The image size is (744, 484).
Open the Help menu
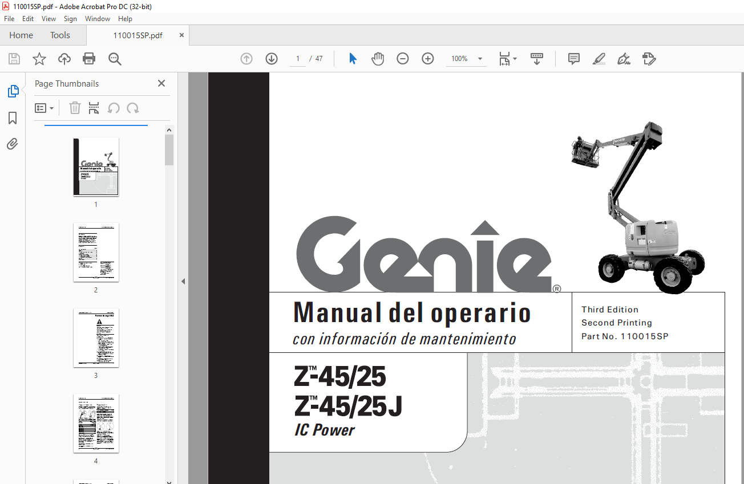(125, 19)
